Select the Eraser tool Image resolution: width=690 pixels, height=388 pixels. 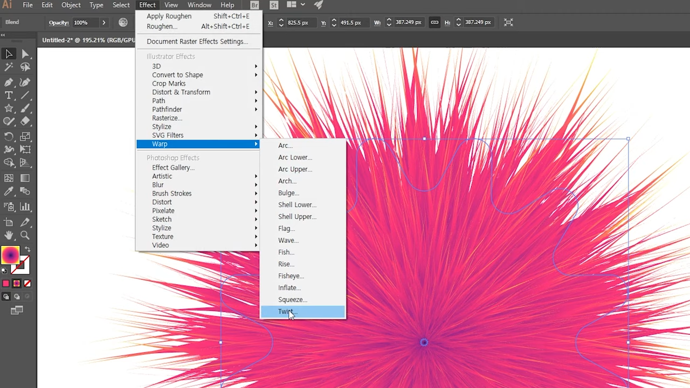tap(25, 122)
